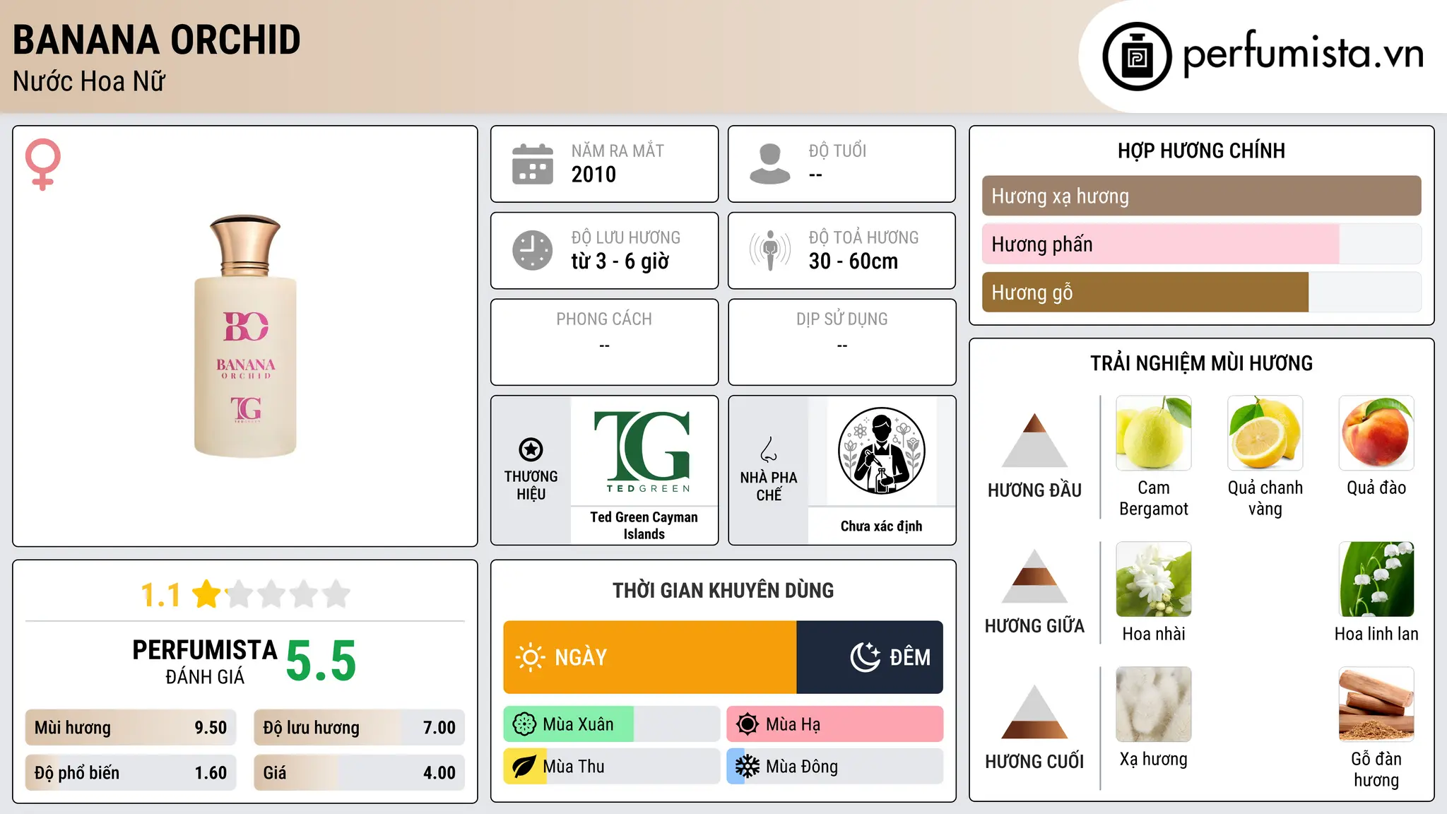
Task: Click the Hương giữa pyramid icon
Action: pos(1034,576)
